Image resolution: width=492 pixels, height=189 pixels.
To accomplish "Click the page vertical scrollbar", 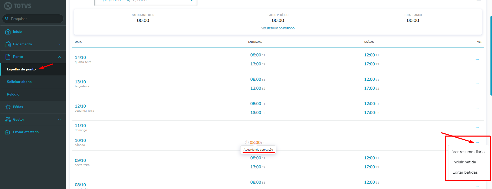I will tap(491, 56).
